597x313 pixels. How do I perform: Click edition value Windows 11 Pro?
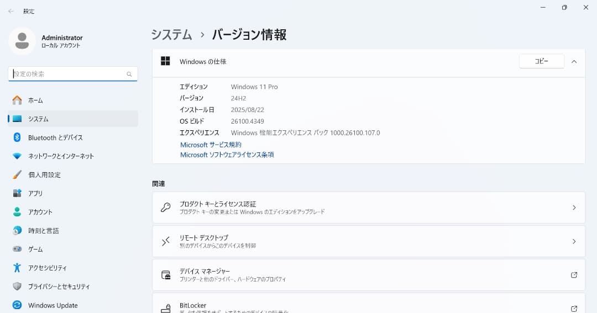click(x=254, y=87)
